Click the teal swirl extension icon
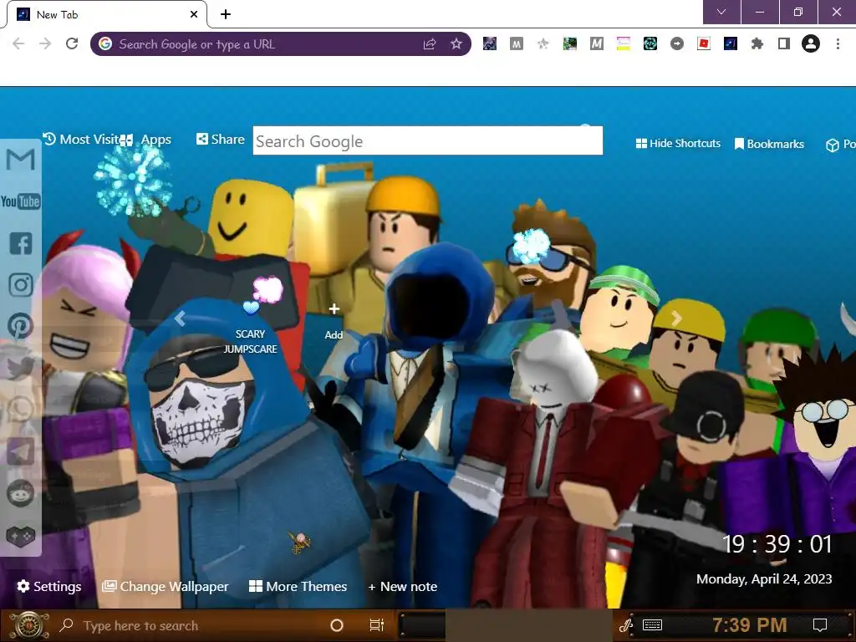Image resolution: width=856 pixels, height=642 pixels. click(x=650, y=43)
